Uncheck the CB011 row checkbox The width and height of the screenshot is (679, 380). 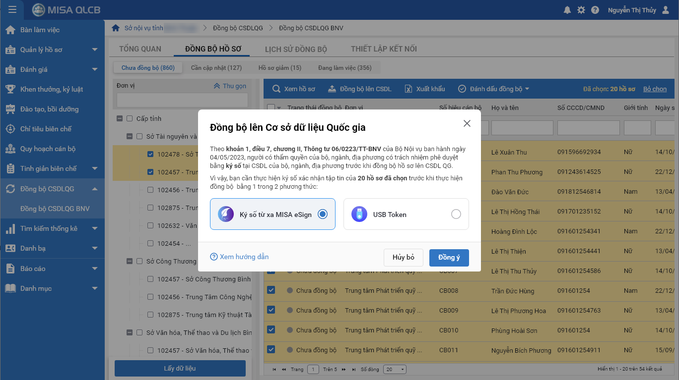(x=271, y=350)
